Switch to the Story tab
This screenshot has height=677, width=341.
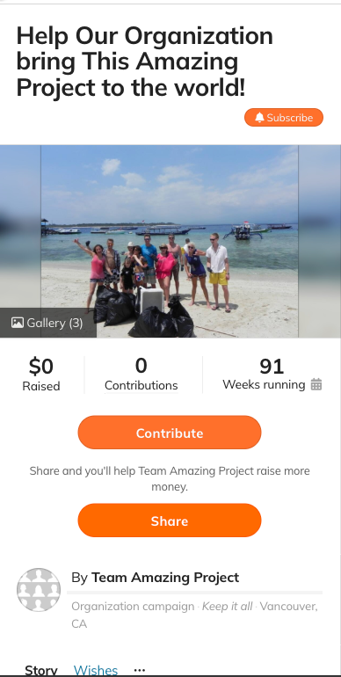(41, 671)
